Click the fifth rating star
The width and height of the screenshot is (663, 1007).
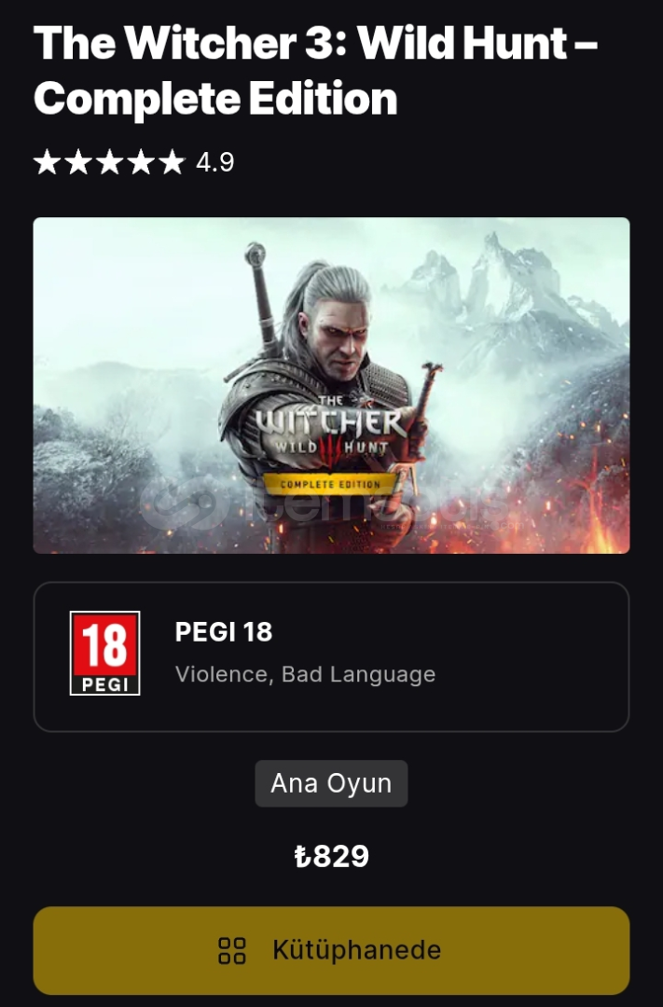pyautogui.click(x=173, y=162)
